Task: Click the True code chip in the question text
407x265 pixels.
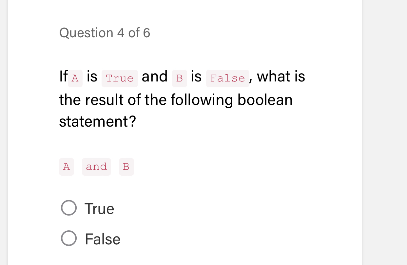Action: (x=119, y=78)
